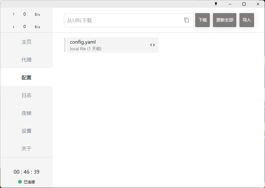Minimize the application window
Image resolution: width=265 pixels, height=188 pixels.
coord(230,4)
